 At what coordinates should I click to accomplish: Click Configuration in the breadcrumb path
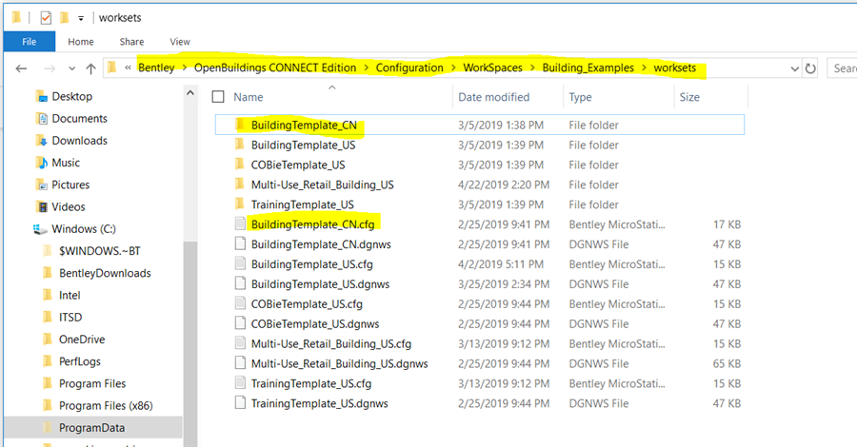click(x=409, y=68)
